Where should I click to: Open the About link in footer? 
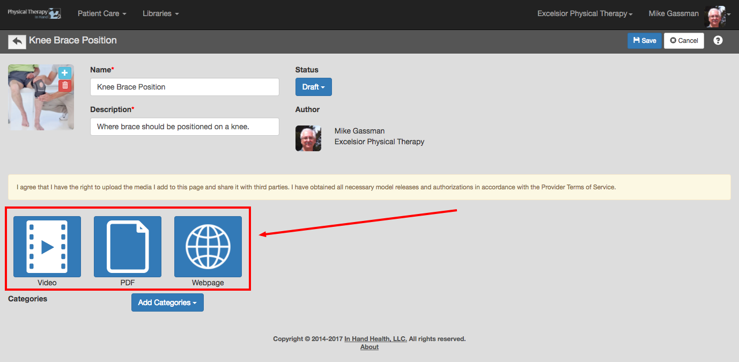369,347
